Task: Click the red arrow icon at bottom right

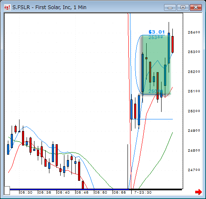Action: tap(199, 192)
